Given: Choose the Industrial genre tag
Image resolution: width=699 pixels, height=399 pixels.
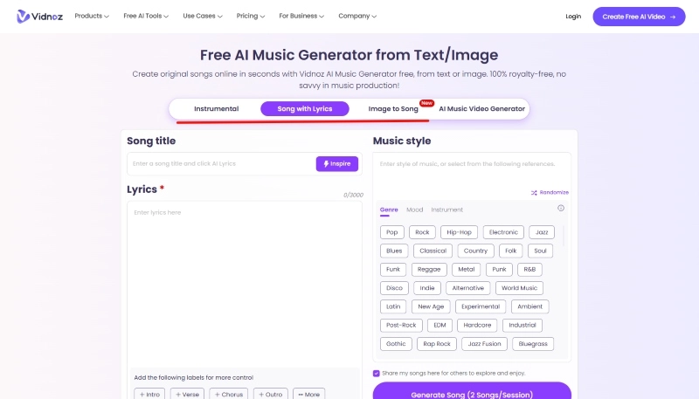Looking at the screenshot, I should pos(523,325).
